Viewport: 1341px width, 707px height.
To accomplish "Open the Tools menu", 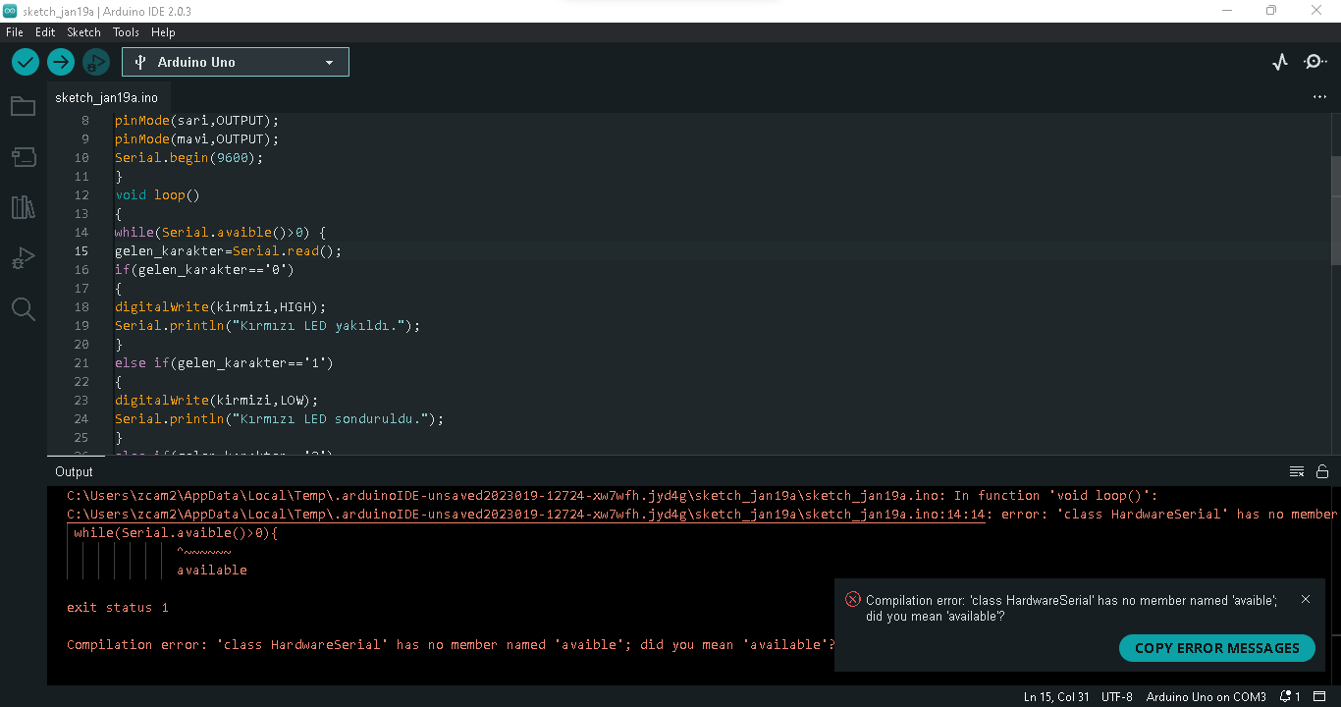I will (126, 32).
